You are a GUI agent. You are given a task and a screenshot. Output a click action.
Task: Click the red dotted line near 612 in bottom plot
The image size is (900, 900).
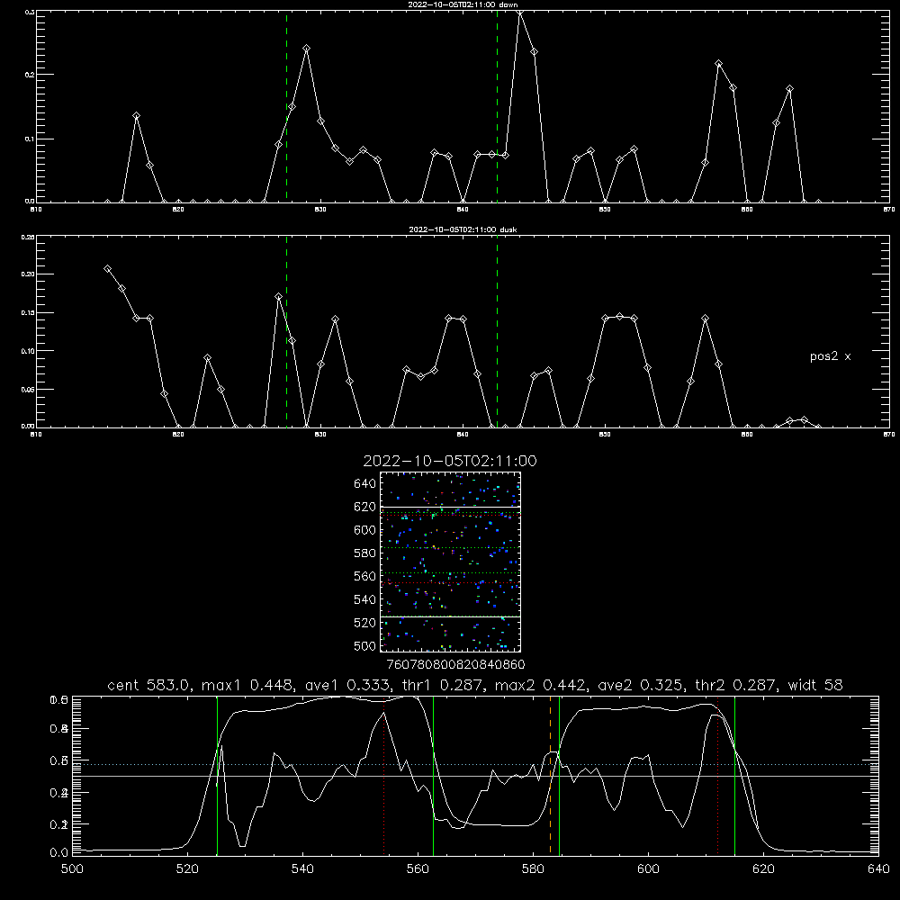click(x=717, y=775)
